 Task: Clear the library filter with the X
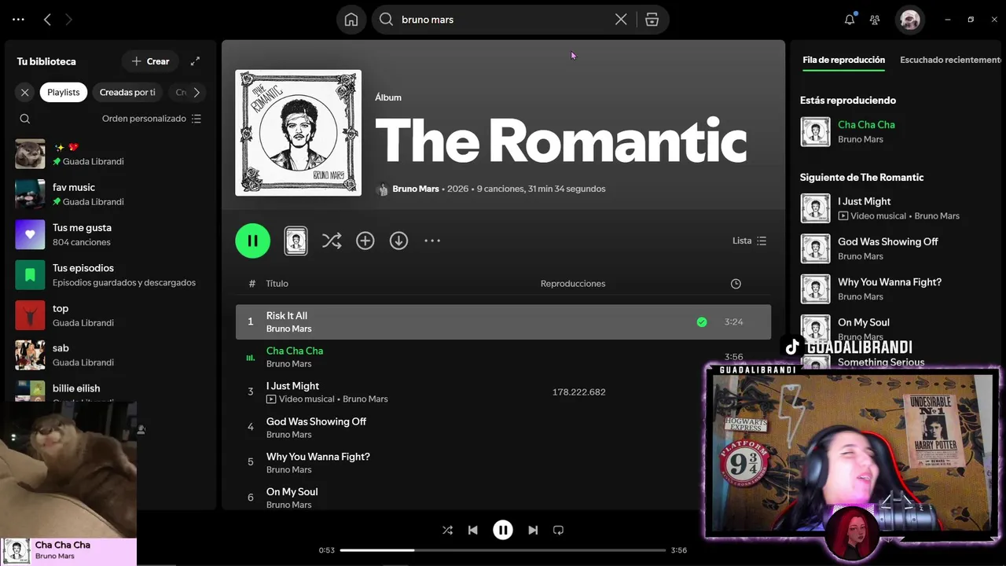(x=25, y=92)
